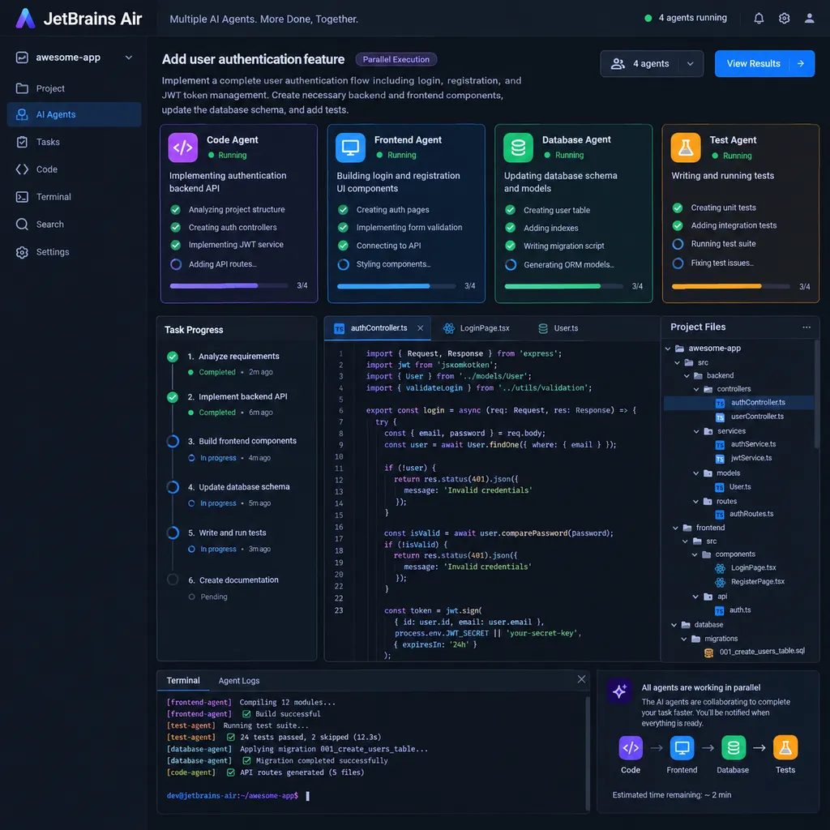Viewport: 830px width, 830px height.
Task: Collapse the awesome-app root folder
Action: (668, 349)
